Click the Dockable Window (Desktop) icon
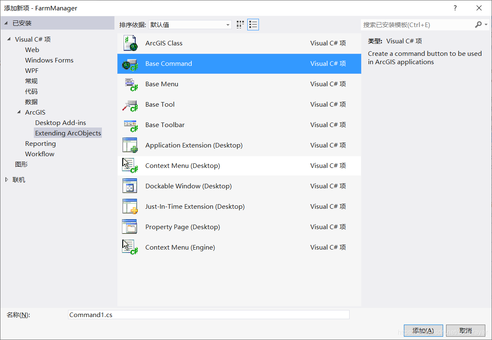The image size is (492, 340). point(130,186)
